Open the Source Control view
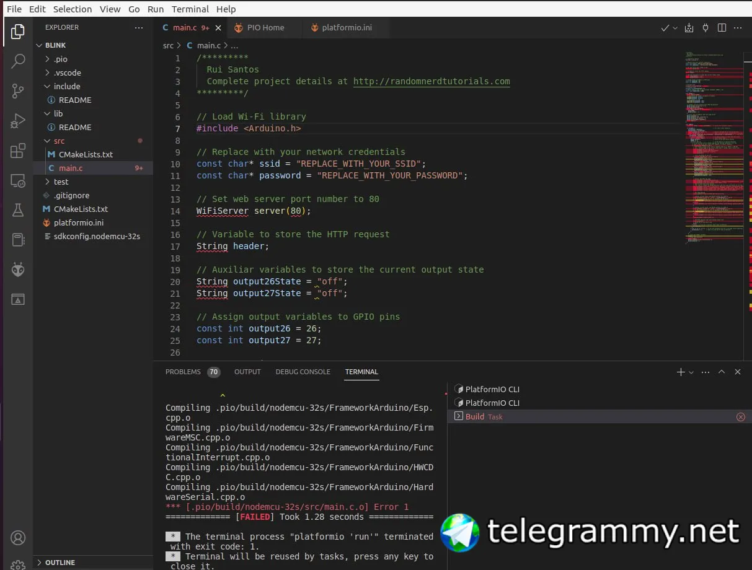752x570 pixels. coord(18,91)
